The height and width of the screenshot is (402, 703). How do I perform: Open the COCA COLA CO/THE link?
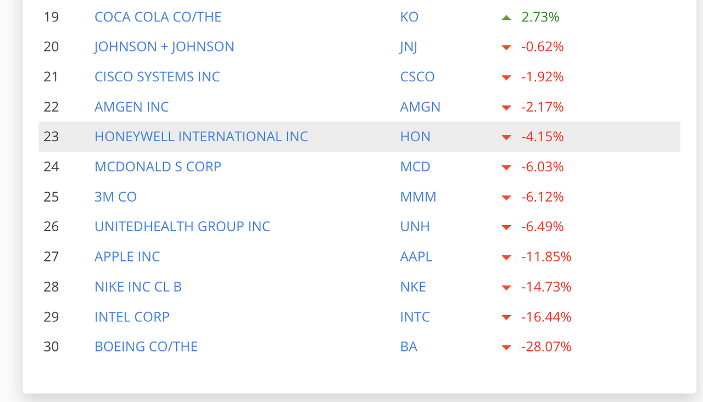(158, 17)
